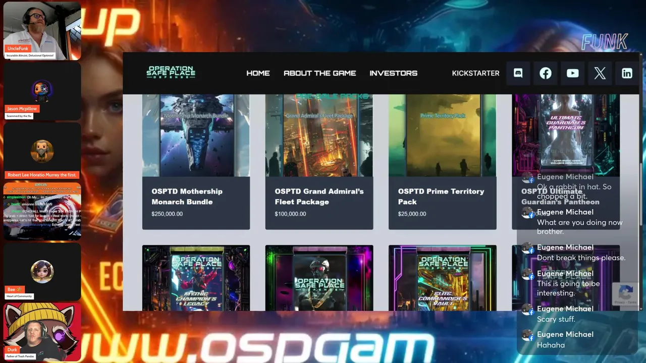This screenshot has height=363, width=646.
Task: Click the Mythic Champion's Legacy product image
Action: point(196,278)
